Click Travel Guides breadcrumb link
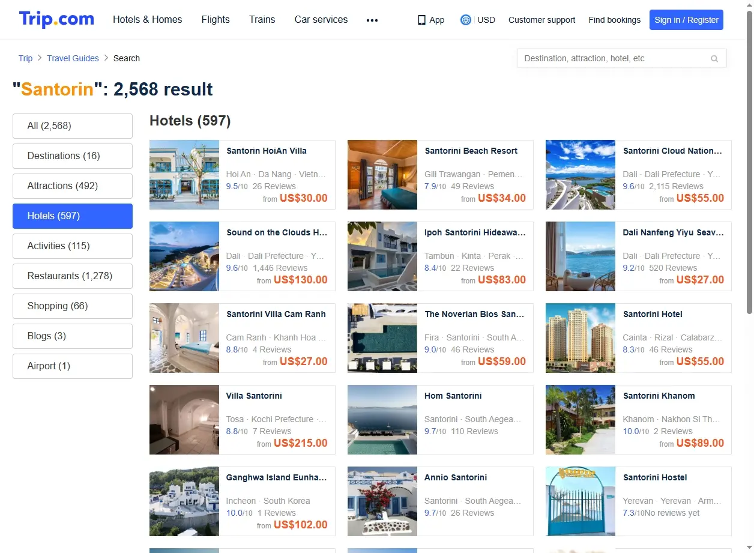The image size is (754, 553). 73,58
